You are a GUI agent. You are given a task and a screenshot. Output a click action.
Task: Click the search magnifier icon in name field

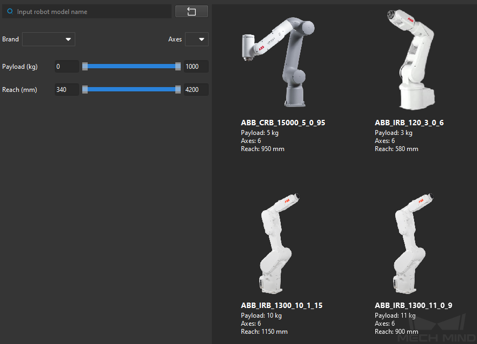(x=10, y=11)
